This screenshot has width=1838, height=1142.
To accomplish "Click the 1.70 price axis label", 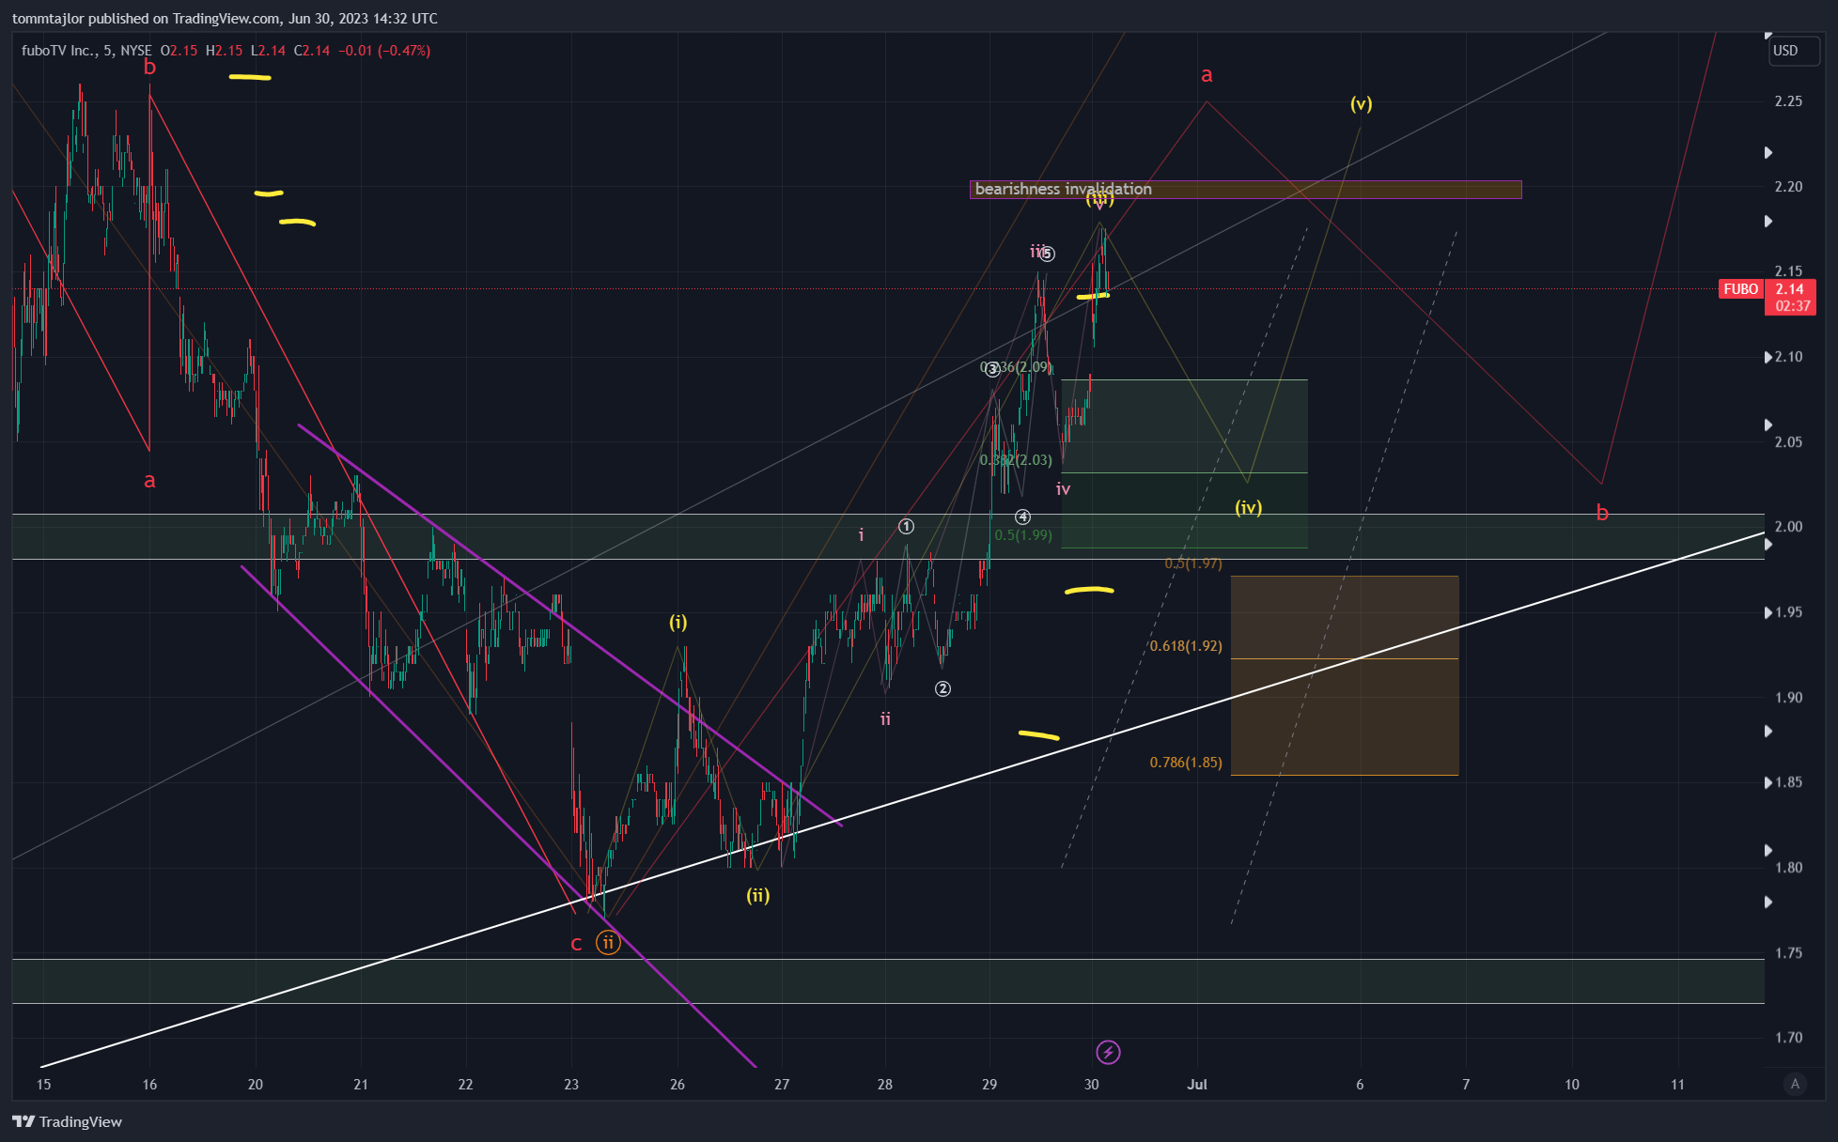I will pyautogui.click(x=1788, y=1038).
